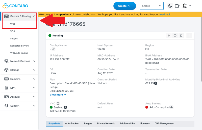202x130 pixels.
Task: Click the Auto Backup cloud upload icon
Action: click(x=172, y=107)
